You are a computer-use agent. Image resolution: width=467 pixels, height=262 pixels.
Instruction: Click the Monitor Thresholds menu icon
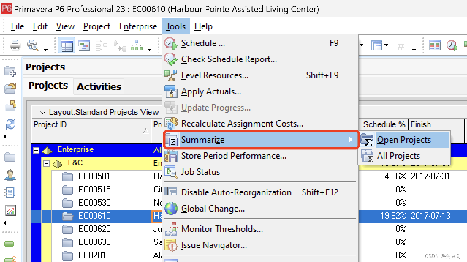click(171, 229)
